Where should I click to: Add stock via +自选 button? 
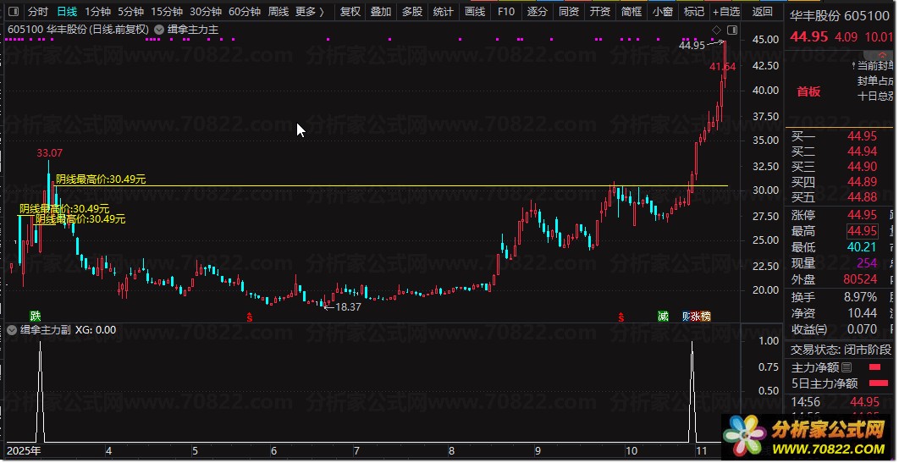click(x=725, y=12)
